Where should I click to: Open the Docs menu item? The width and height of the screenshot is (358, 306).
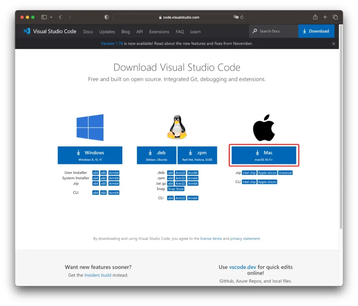pos(88,31)
